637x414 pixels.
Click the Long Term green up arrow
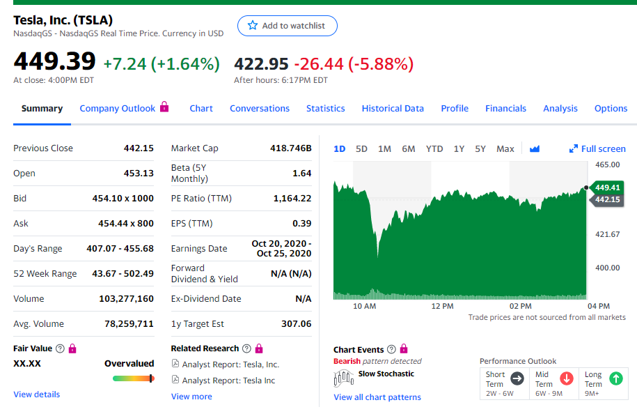[x=615, y=378]
